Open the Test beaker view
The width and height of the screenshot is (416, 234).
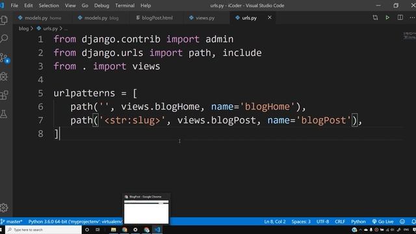(x=4, y=114)
